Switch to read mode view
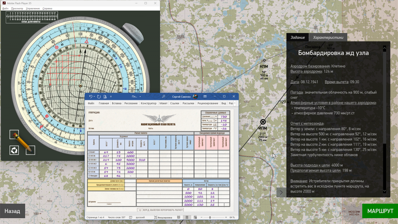This screenshot has width=398, height=224. tap(179, 217)
